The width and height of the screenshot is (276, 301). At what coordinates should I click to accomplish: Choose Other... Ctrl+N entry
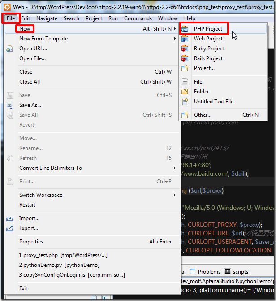223,115
